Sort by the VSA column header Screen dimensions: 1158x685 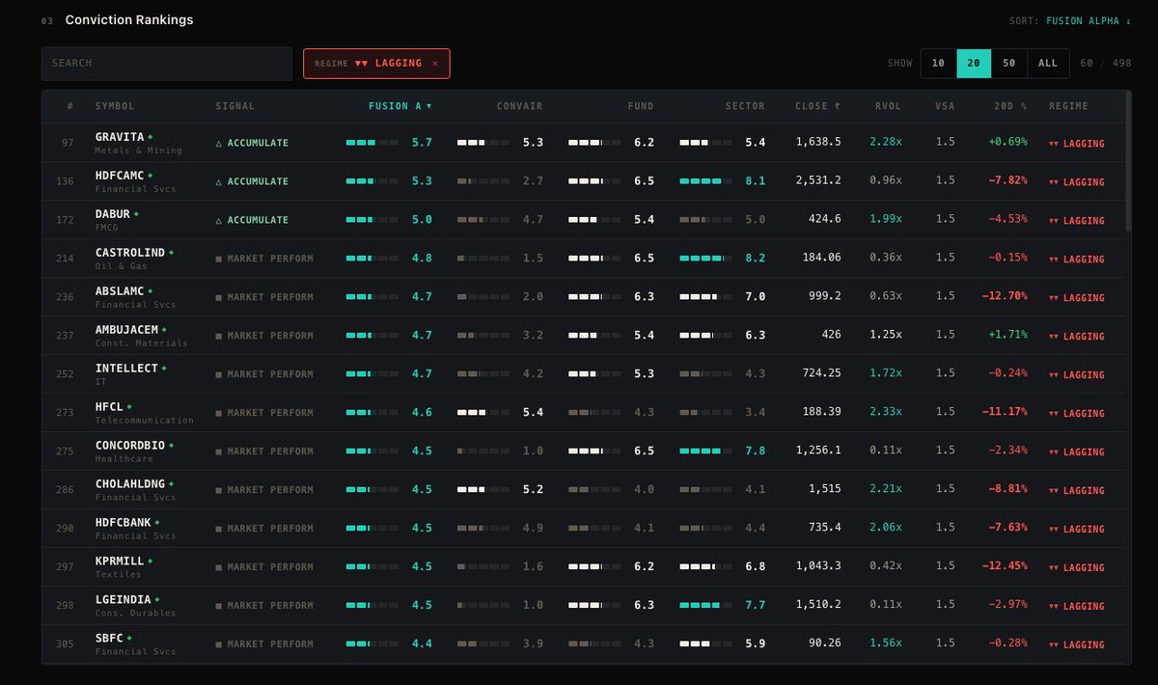coord(945,106)
